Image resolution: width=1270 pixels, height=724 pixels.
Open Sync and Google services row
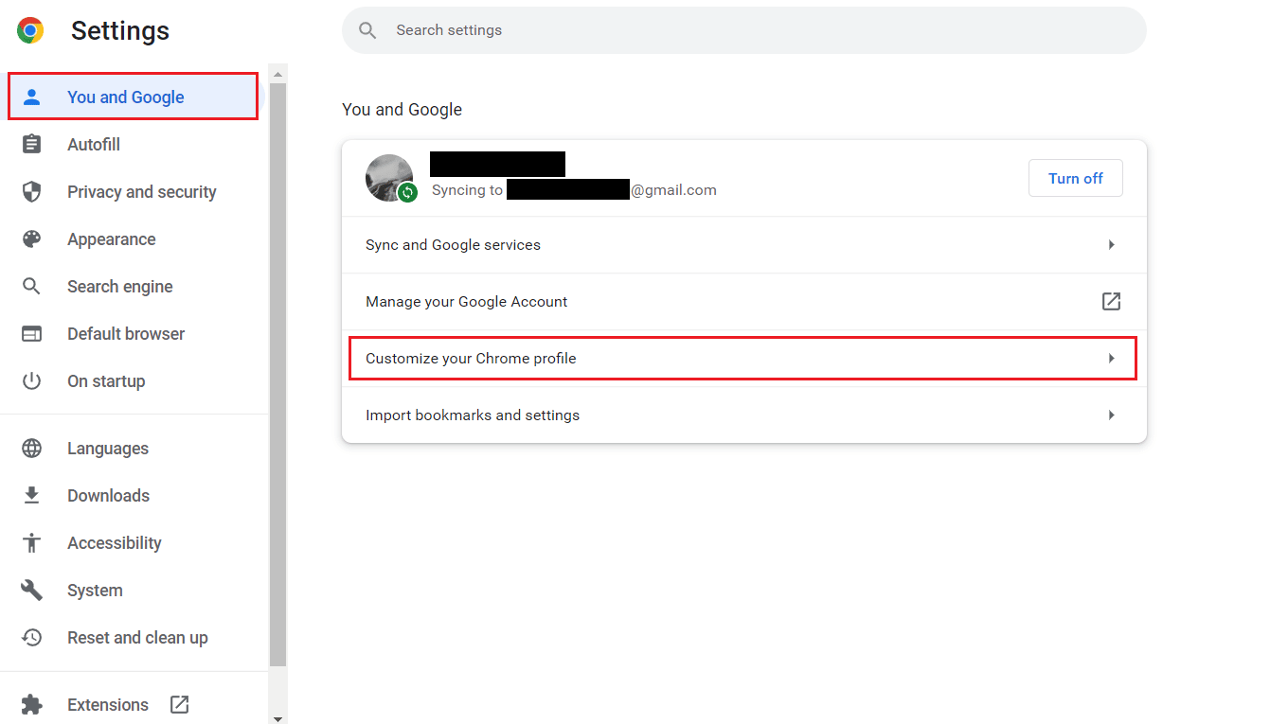pos(744,244)
